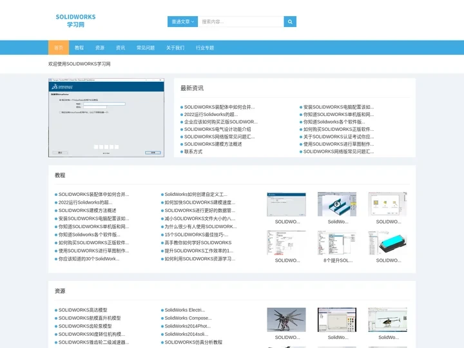Click the 资源 section heading
Image resolution: width=464 pixels, height=348 pixels.
pyautogui.click(x=60, y=291)
